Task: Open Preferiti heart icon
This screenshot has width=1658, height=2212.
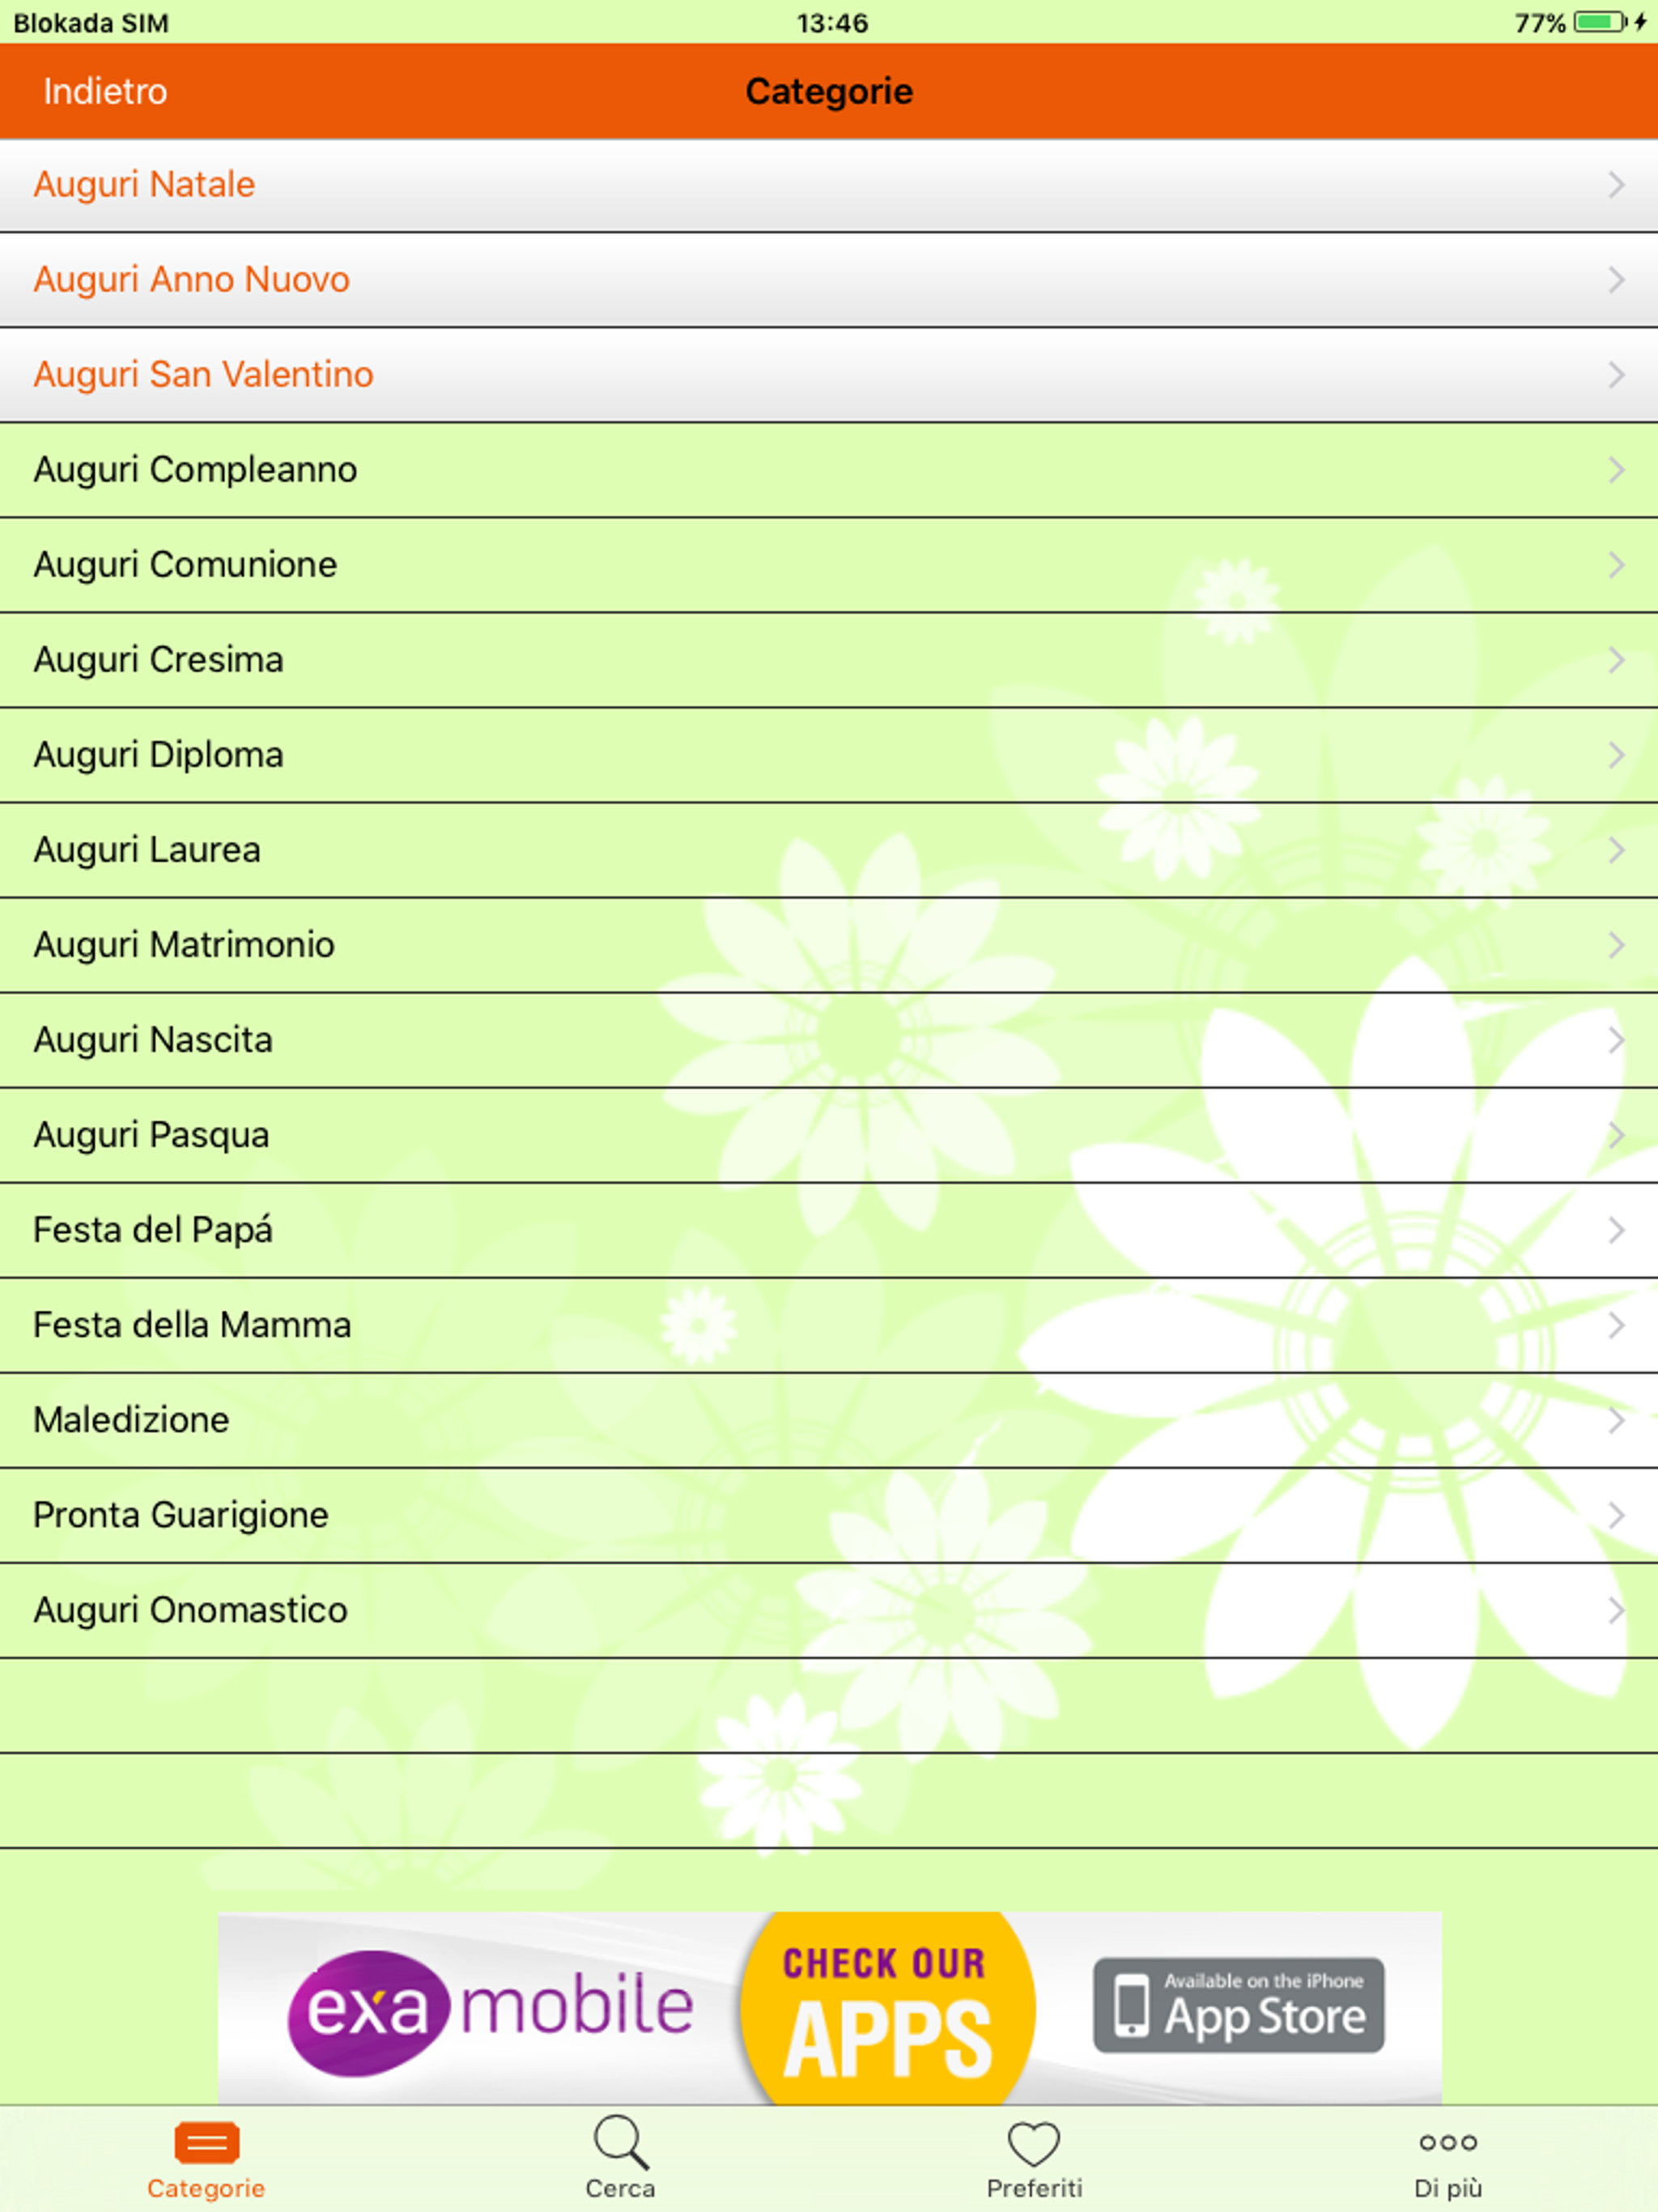Action: coord(1033,2143)
